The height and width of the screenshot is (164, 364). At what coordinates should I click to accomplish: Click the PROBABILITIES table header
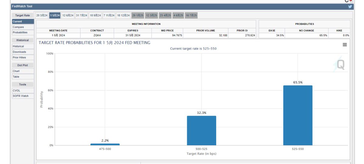[305, 24]
